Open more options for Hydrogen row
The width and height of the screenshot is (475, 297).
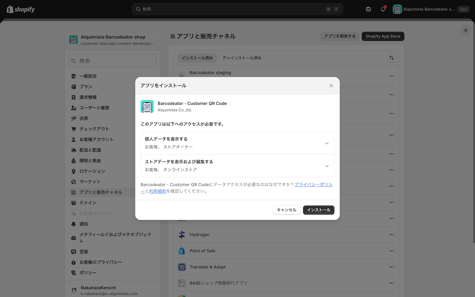(x=391, y=235)
